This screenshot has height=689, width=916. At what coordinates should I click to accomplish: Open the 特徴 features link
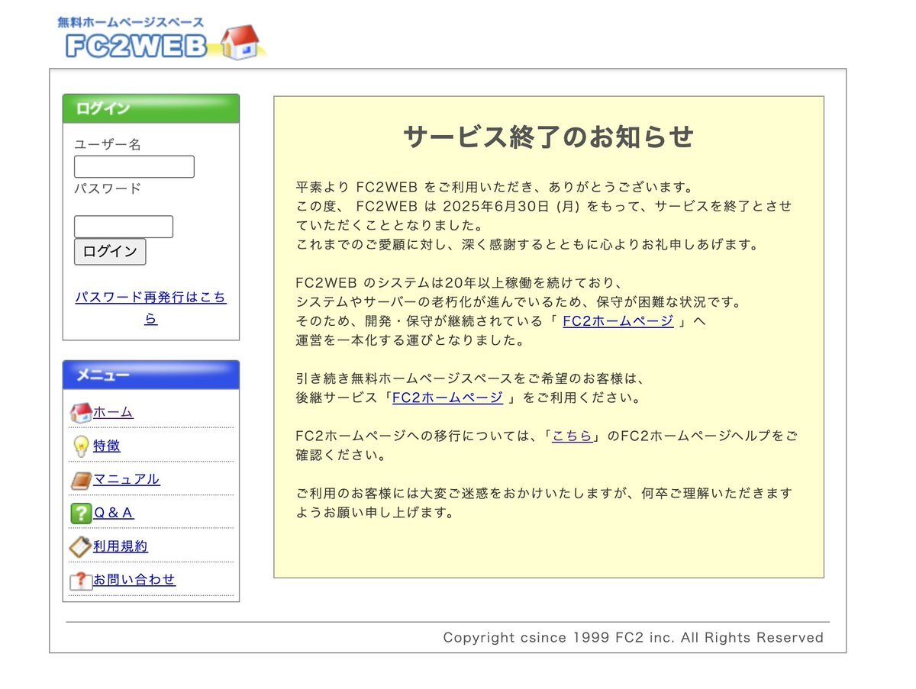107,446
